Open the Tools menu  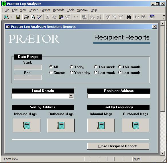[x=71, y=10]
